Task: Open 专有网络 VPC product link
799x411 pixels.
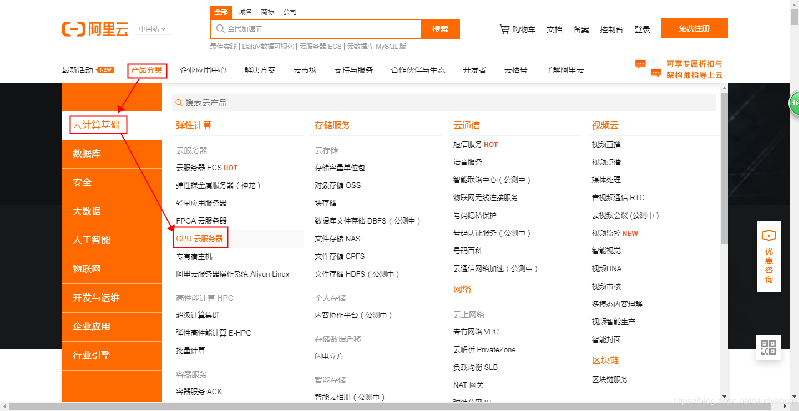Action: [476, 332]
